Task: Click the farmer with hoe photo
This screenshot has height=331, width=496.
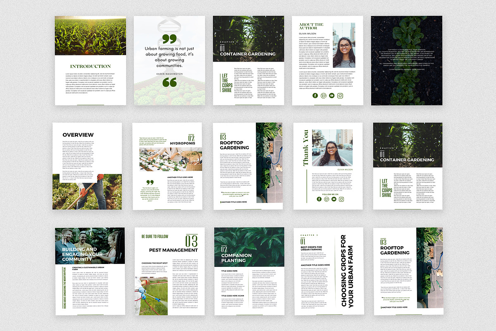Action: coord(87,191)
